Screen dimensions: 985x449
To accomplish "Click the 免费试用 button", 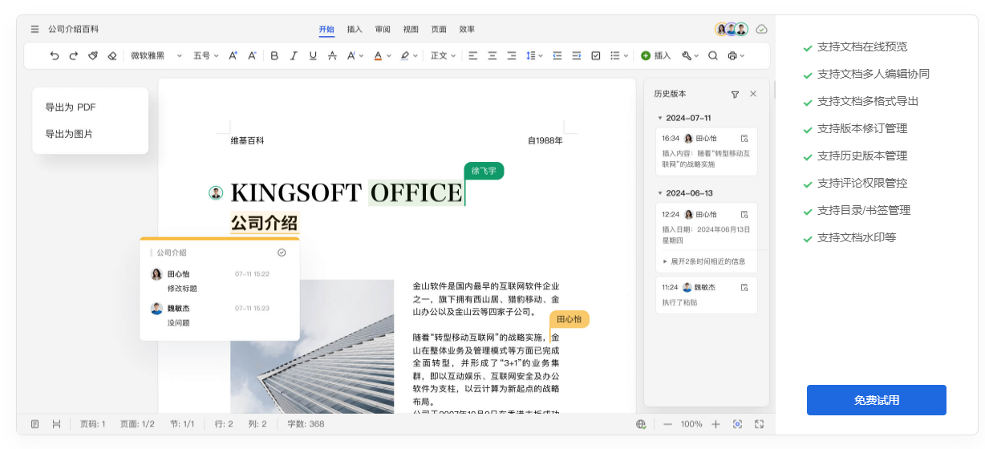I will click(876, 400).
